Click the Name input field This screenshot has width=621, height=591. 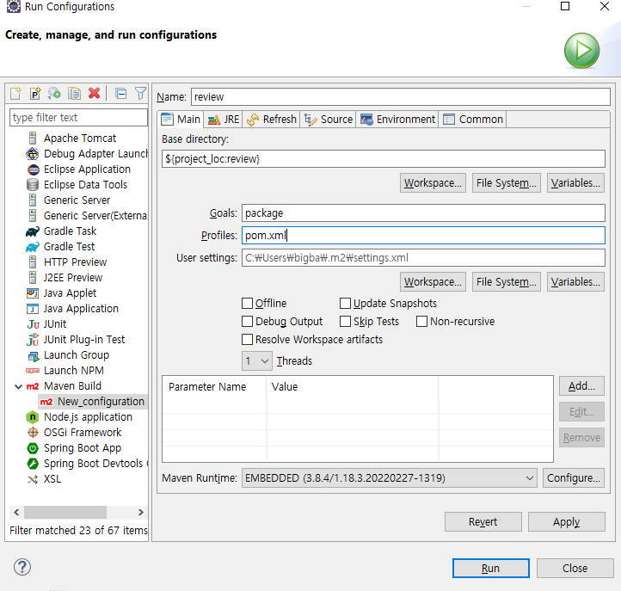401,96
